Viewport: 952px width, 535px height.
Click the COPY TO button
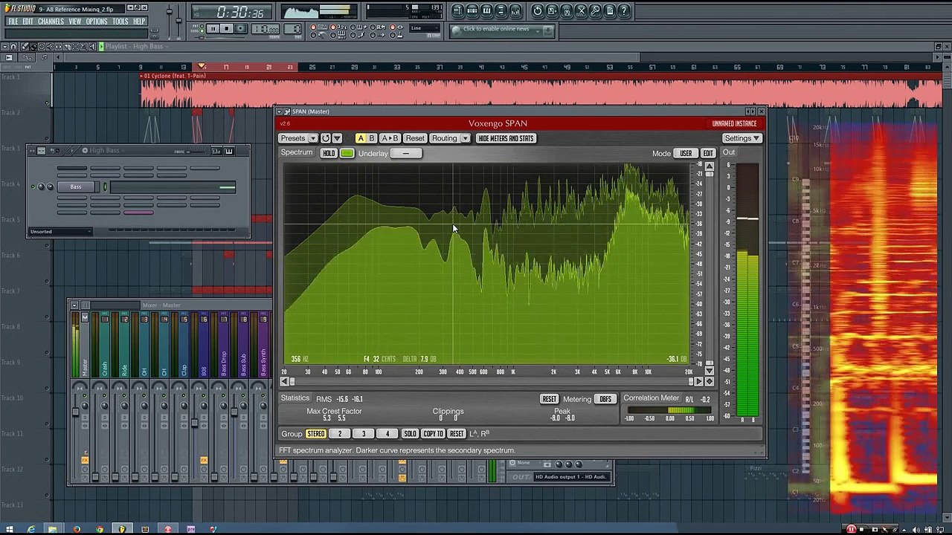coord(433,434)
